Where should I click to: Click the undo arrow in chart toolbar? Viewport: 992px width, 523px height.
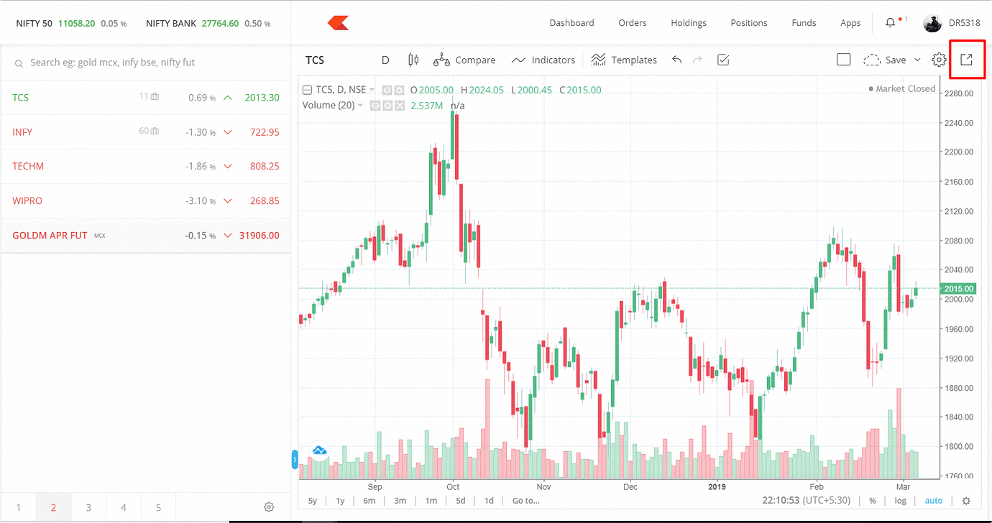[676, 60]
